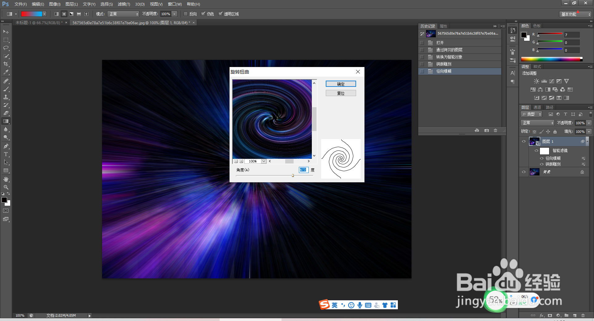Open Twirl preview zoom percentage dropdown
594x321 pixels.
pyautogui.click(x=264, y=161)
